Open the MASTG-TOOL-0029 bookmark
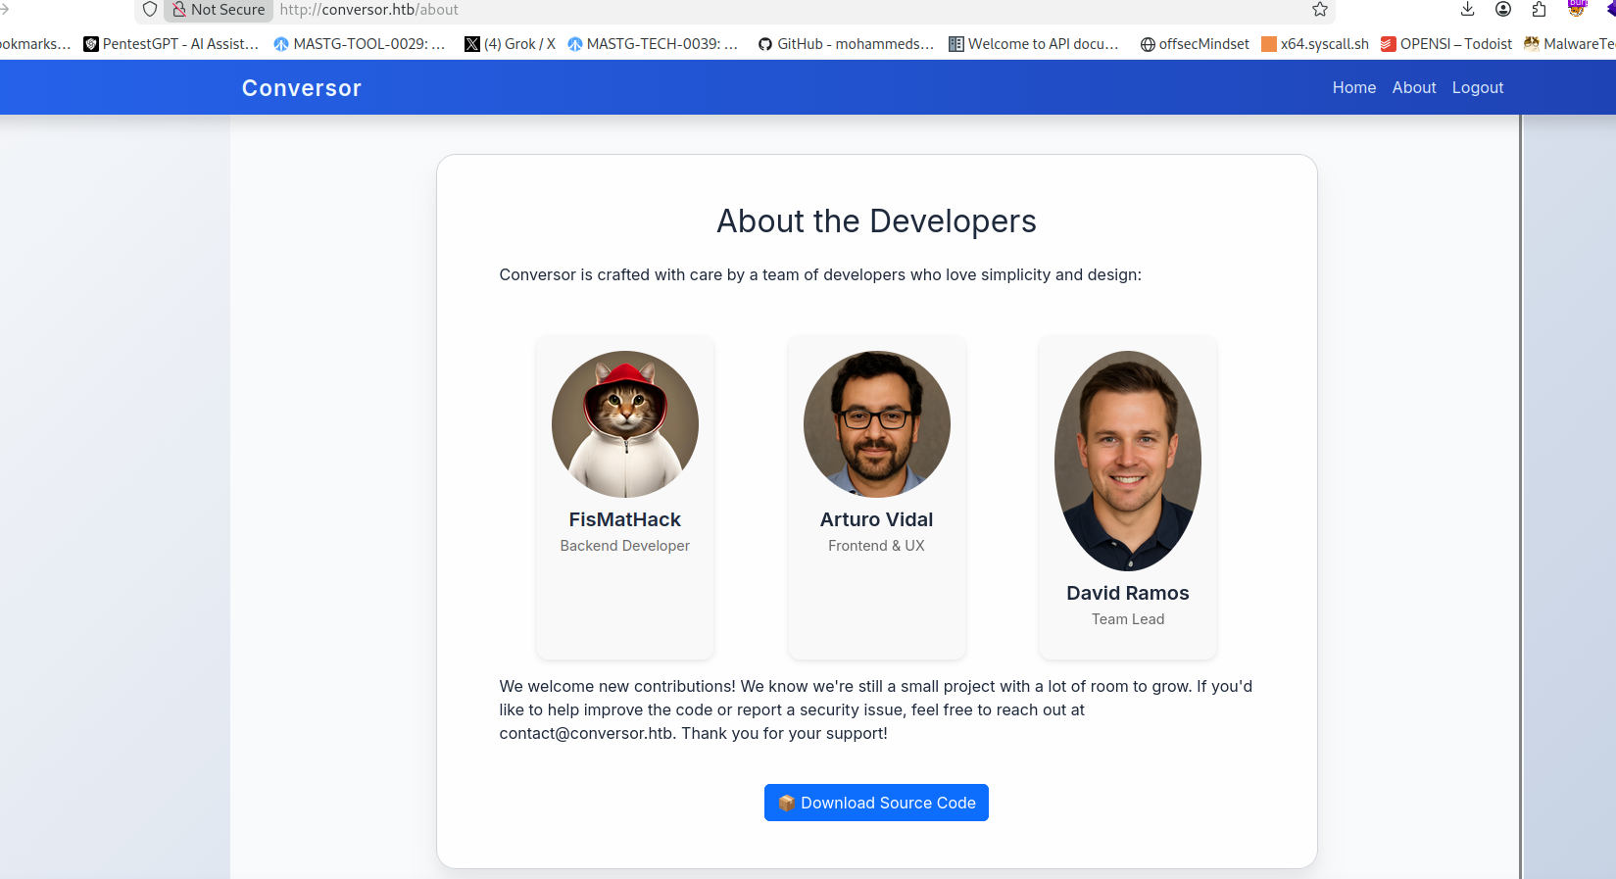 click(360, 44)
